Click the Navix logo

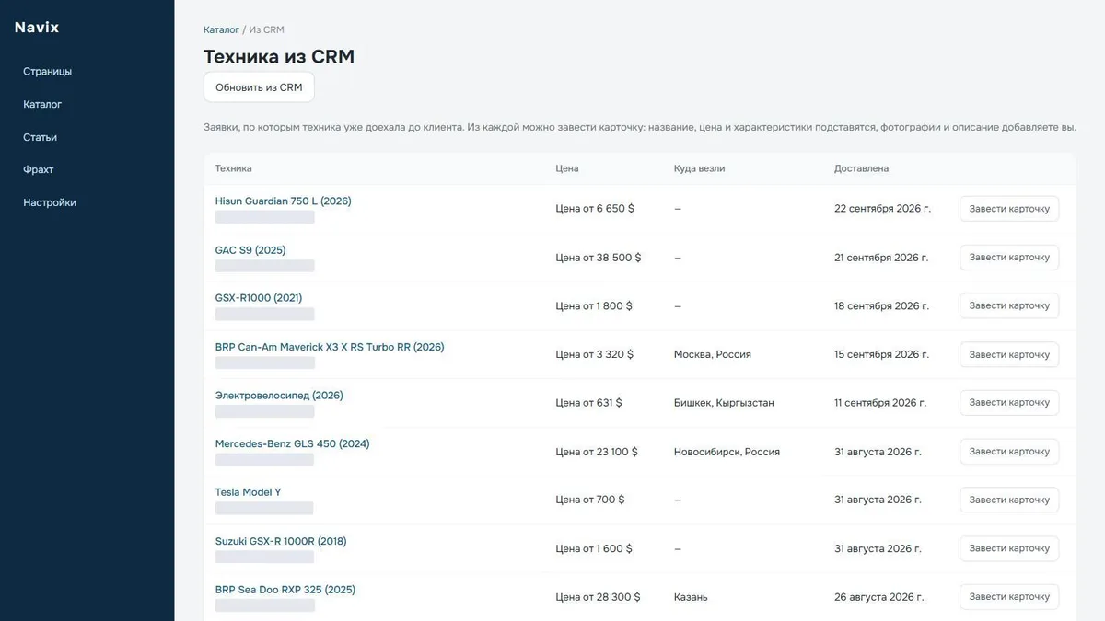37,28
